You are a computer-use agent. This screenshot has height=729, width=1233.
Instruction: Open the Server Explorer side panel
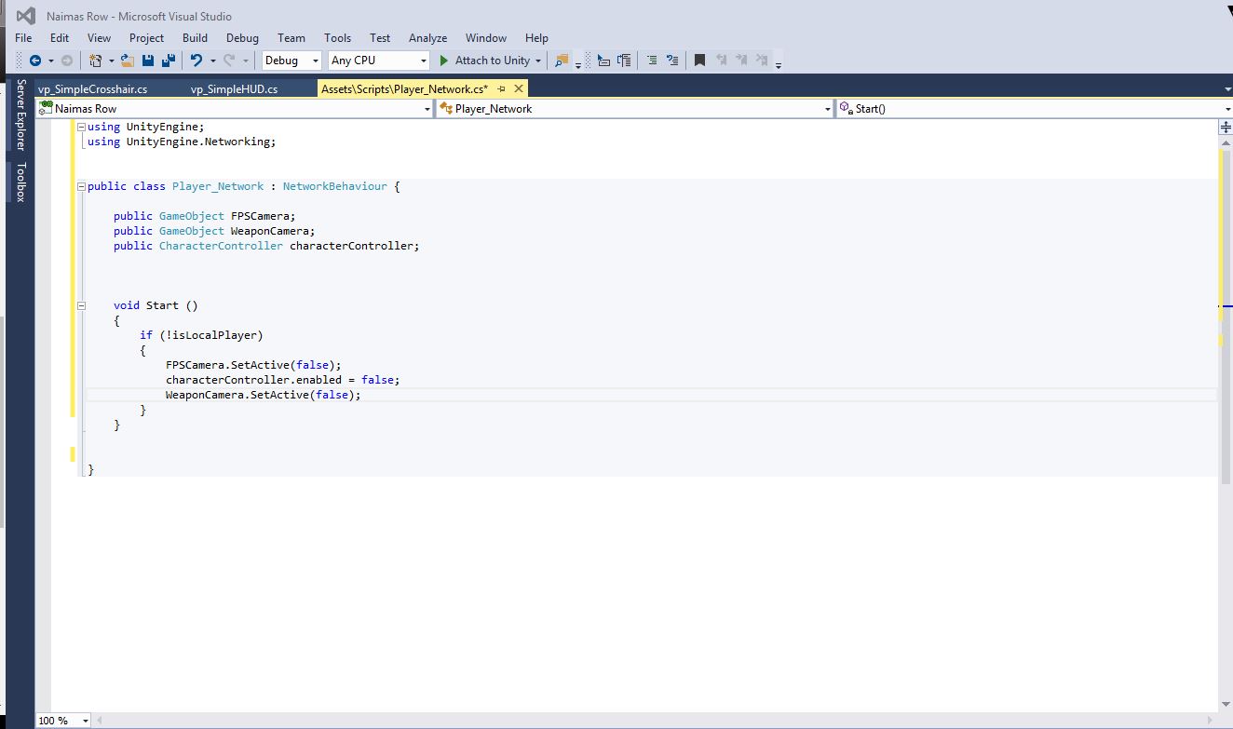pos(20,115)
